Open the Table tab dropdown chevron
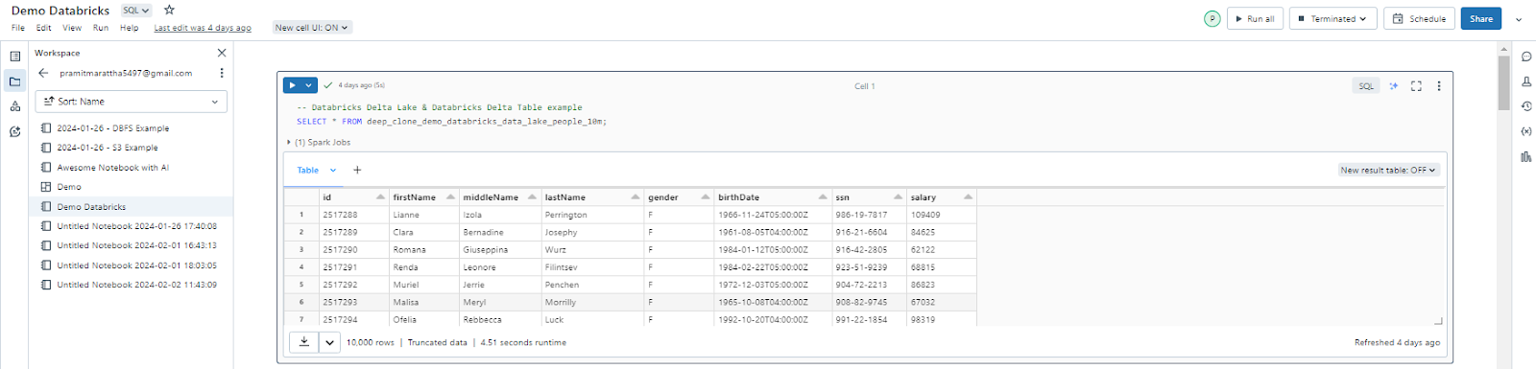The width and height of the screenshot is (1536, 369). point(333,170)
